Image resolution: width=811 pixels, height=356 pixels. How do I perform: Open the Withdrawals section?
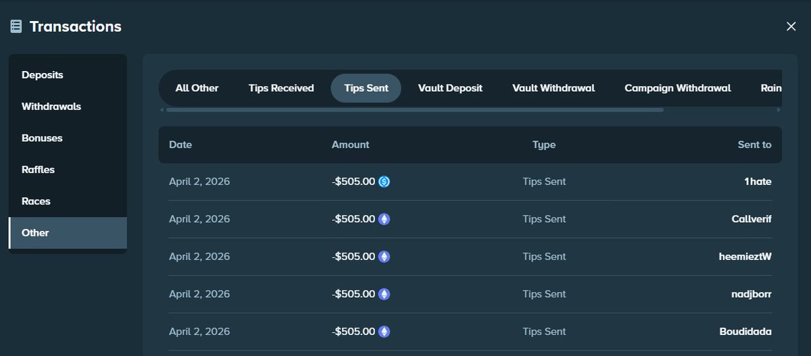coord(68,106)
